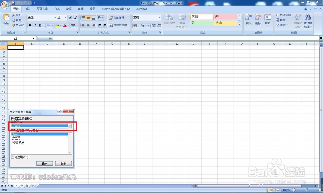323x193 pixels.
Task: Click the Increase Font Size icon
Action: point(70,18)
